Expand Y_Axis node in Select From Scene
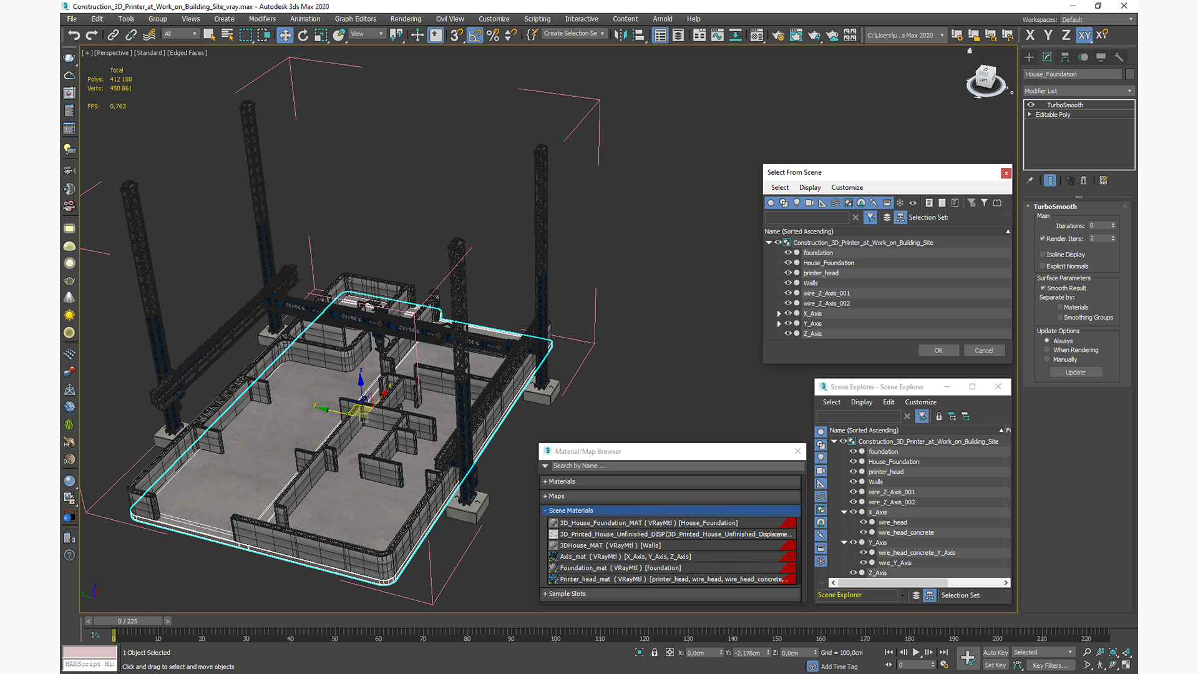Screen dimensions: 1198x674 tap(779, 323)
